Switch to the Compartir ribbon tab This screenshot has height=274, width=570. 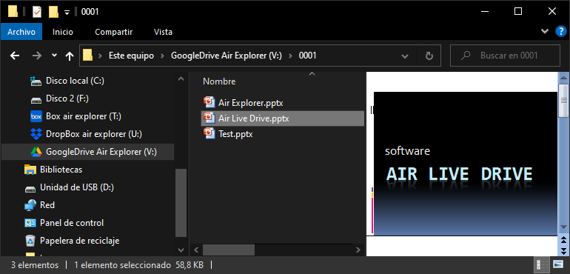tap(113, 32)
